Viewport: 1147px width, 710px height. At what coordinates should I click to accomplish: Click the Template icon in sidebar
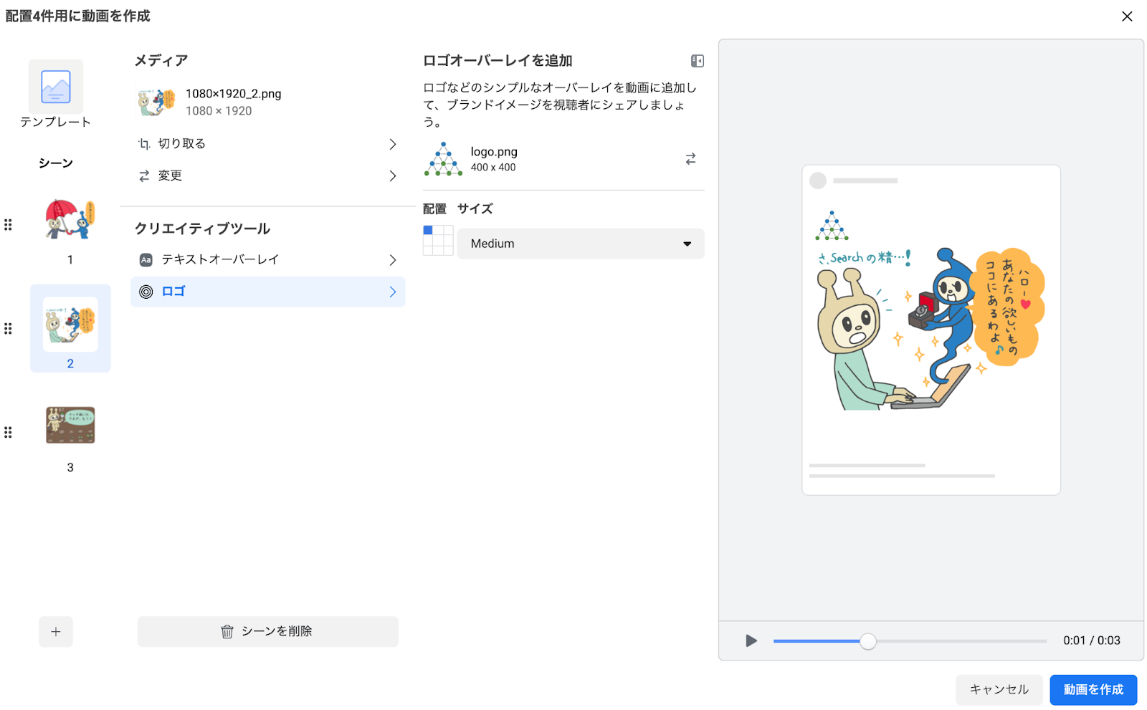click(x=56, y=87)
